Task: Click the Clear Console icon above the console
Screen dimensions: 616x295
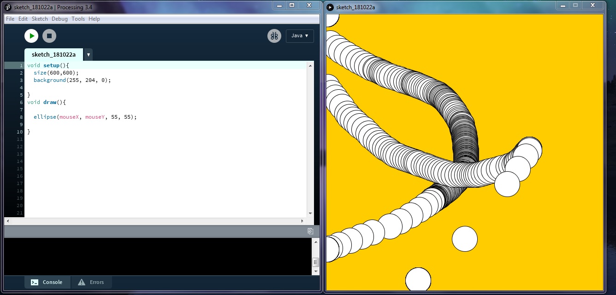Action: pyautogui.click(x=311, y=231)
